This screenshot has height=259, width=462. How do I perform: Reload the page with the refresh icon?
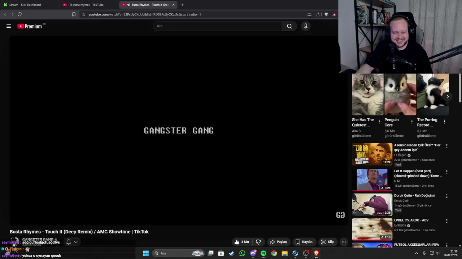[x=19, y=14]
